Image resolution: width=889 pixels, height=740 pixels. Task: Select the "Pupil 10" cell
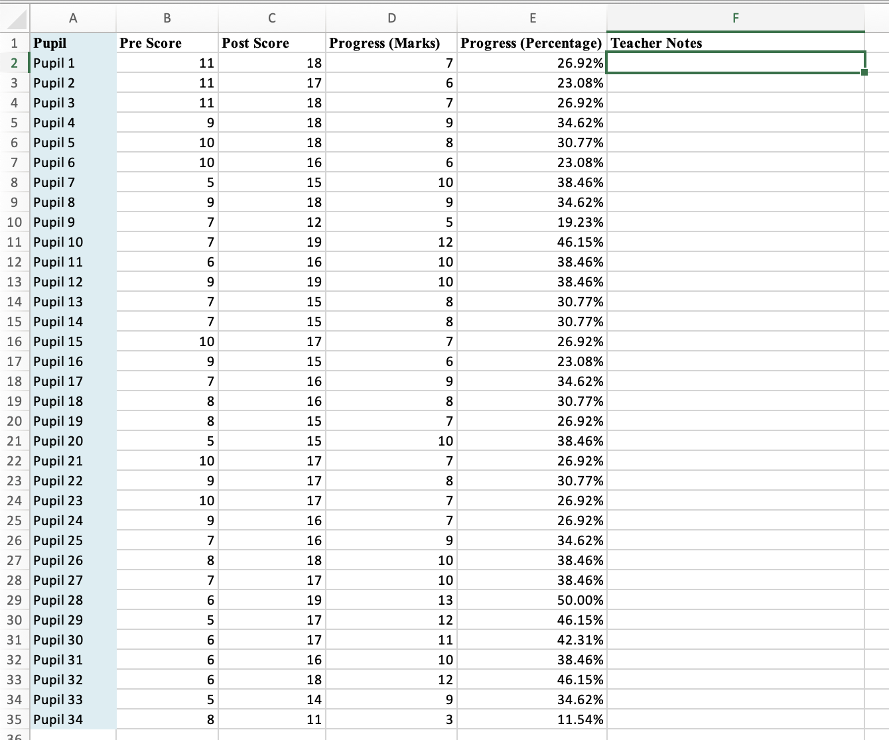tap(73, 242)
